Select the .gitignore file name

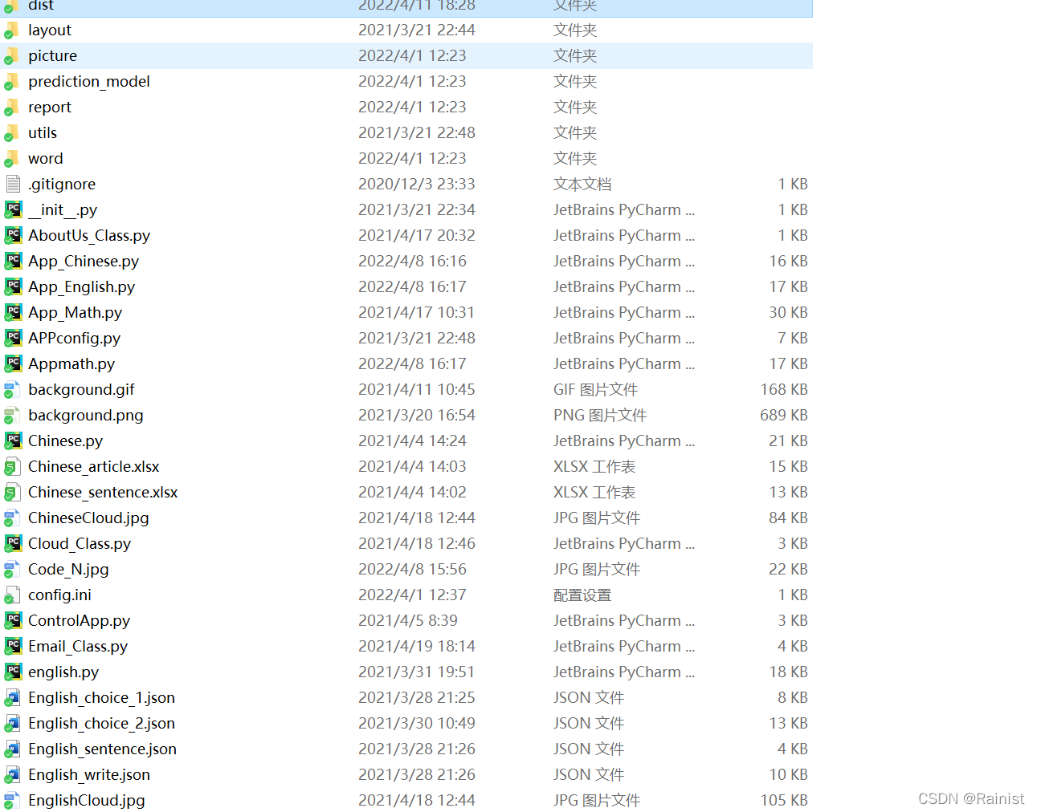[x=62, y=185]
